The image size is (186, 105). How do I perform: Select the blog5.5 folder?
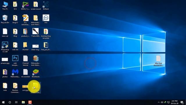pos(15,19)
